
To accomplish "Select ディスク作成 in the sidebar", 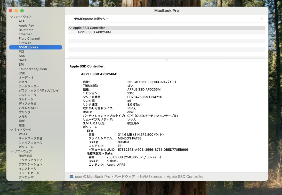I will (x=28, y=104).
